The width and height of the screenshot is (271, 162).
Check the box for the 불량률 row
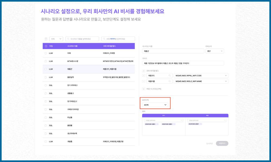click(46, 126)
